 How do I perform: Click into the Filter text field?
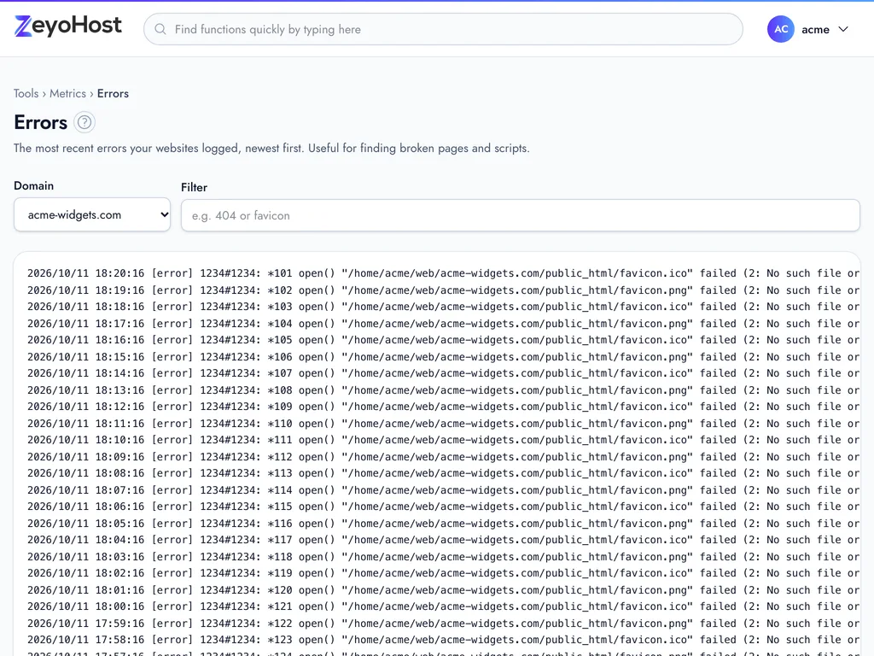[x=520, y=215]
